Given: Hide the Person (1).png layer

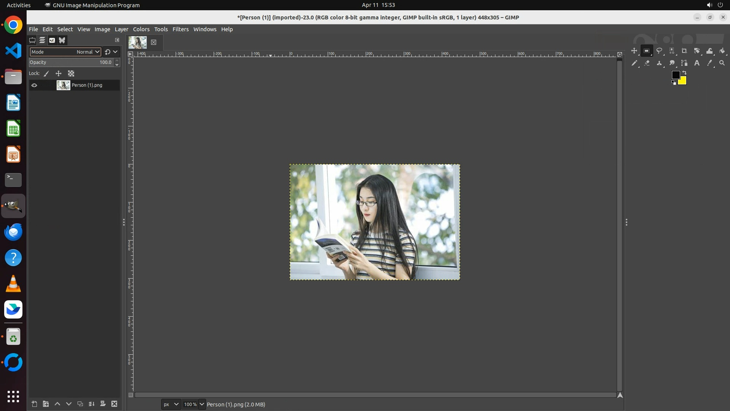Looking at the screenshot, I should tap(34, 85).
